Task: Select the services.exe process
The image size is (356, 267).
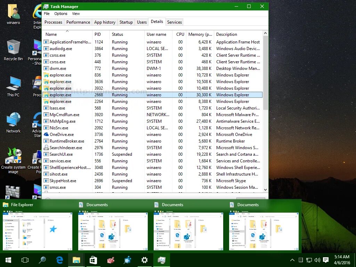Action: coord(152,161)
